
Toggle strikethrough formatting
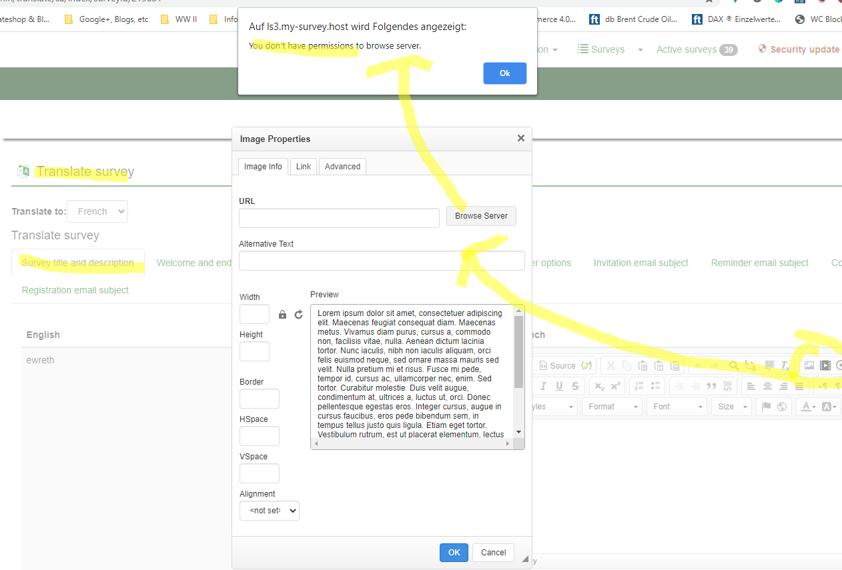pos(575,386)
